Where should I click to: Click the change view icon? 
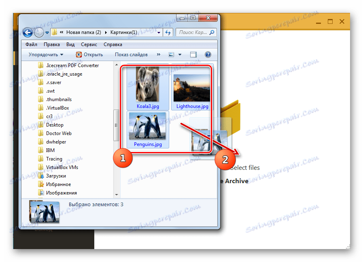point(171,55)
